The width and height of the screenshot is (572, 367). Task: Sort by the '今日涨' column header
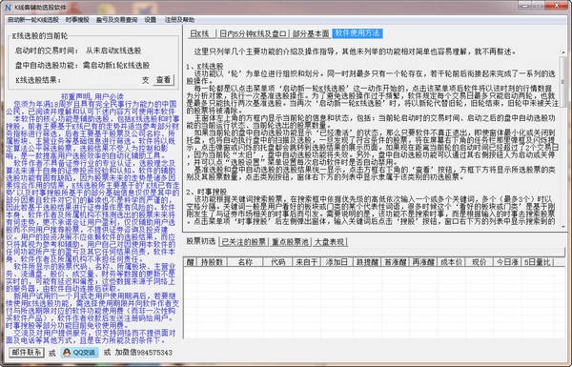click(x=507, y=262)
